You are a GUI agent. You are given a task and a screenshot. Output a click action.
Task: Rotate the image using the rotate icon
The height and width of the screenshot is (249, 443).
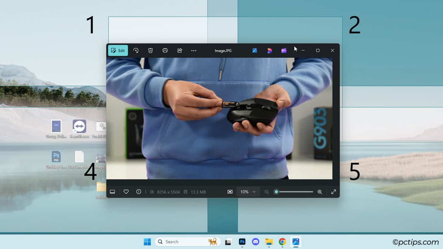coord(136,51)
